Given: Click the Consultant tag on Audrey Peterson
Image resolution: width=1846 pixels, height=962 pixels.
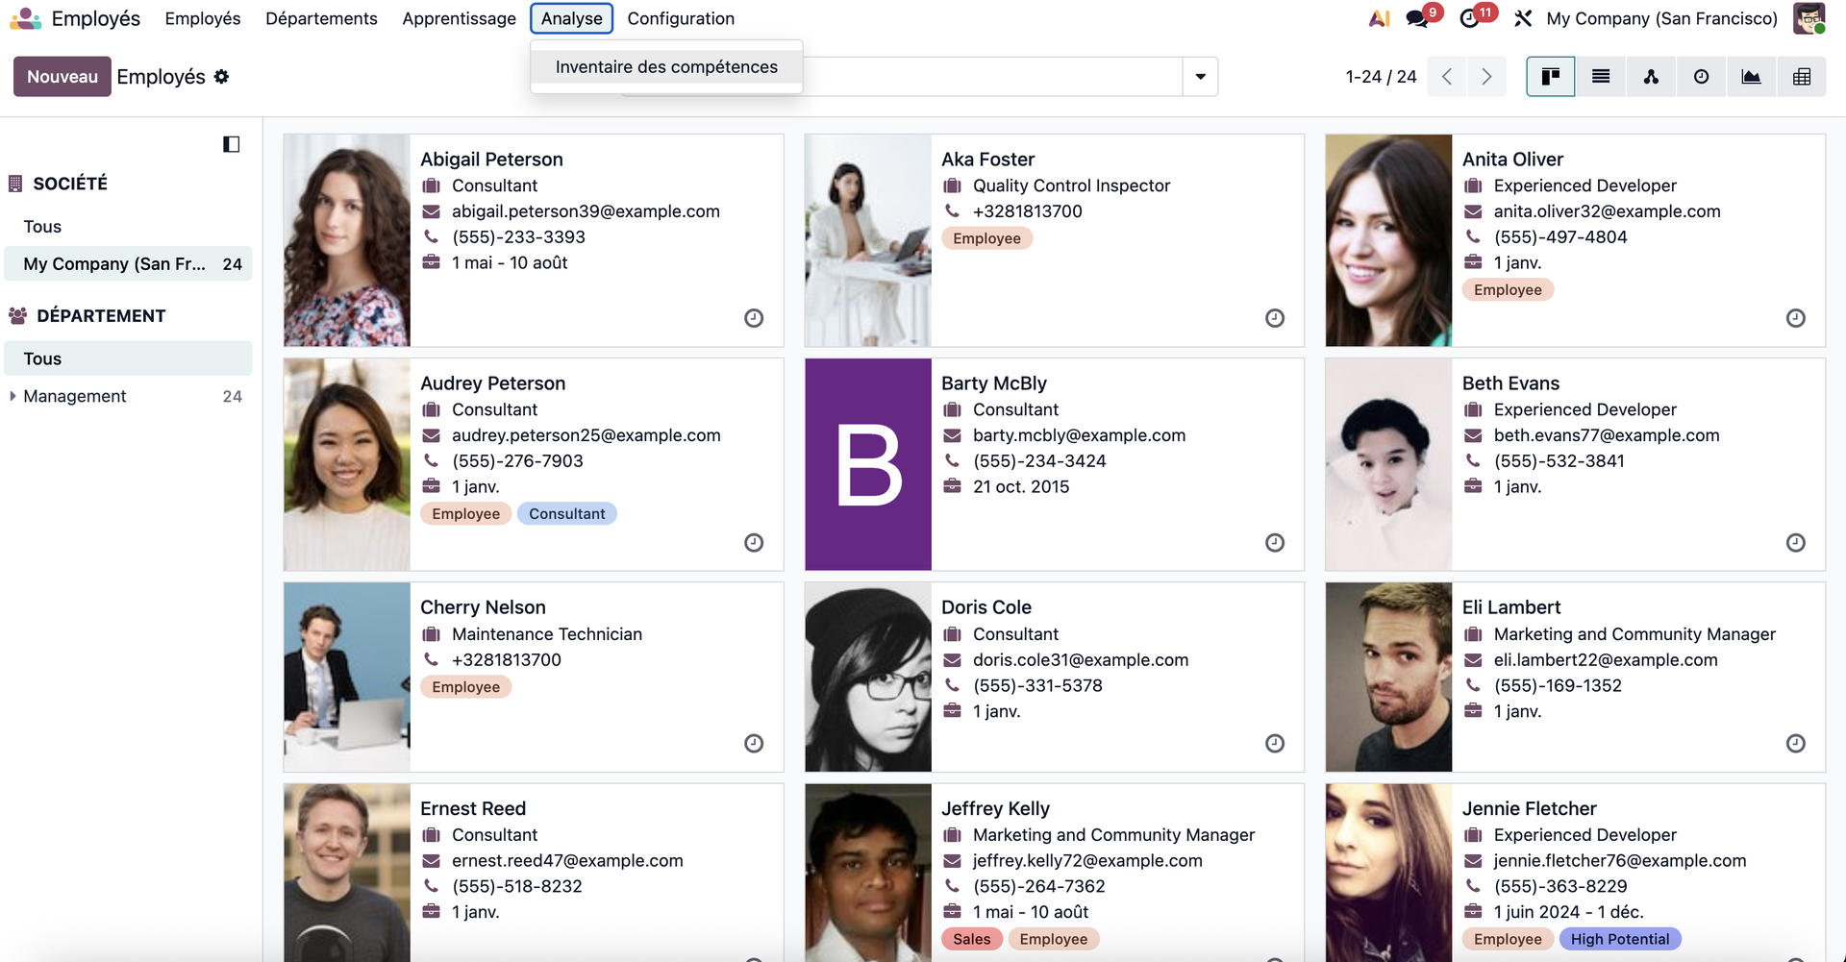Looking at the screenshot, I should (x=567, y=514).
